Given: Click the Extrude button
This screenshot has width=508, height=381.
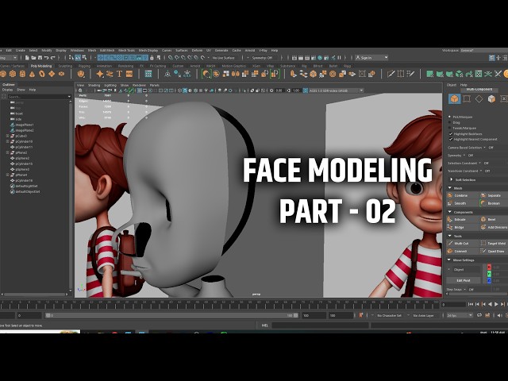Looking at the screenshot, I should click(x=462, y=219).
